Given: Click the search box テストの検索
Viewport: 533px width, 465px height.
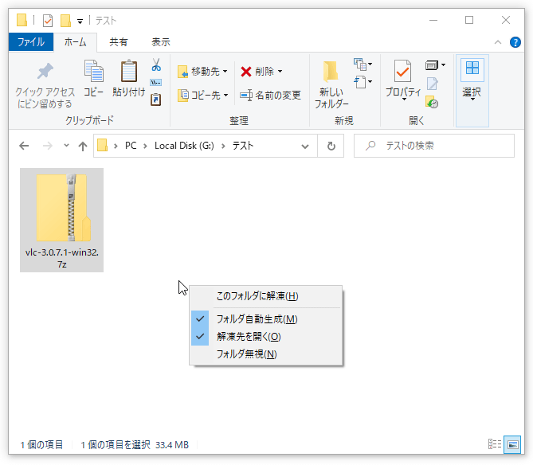Looking at the screenshot, I should click(434, 146).
